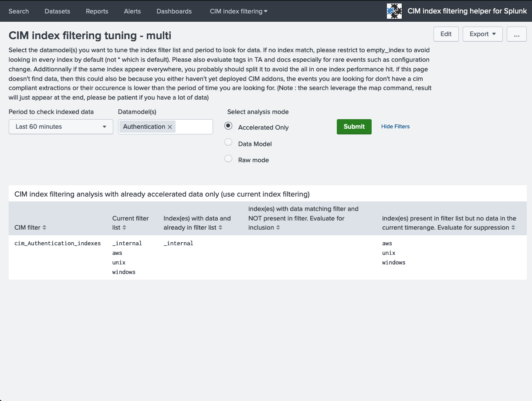Open the more actions (...) menu

tap(517, 34)
